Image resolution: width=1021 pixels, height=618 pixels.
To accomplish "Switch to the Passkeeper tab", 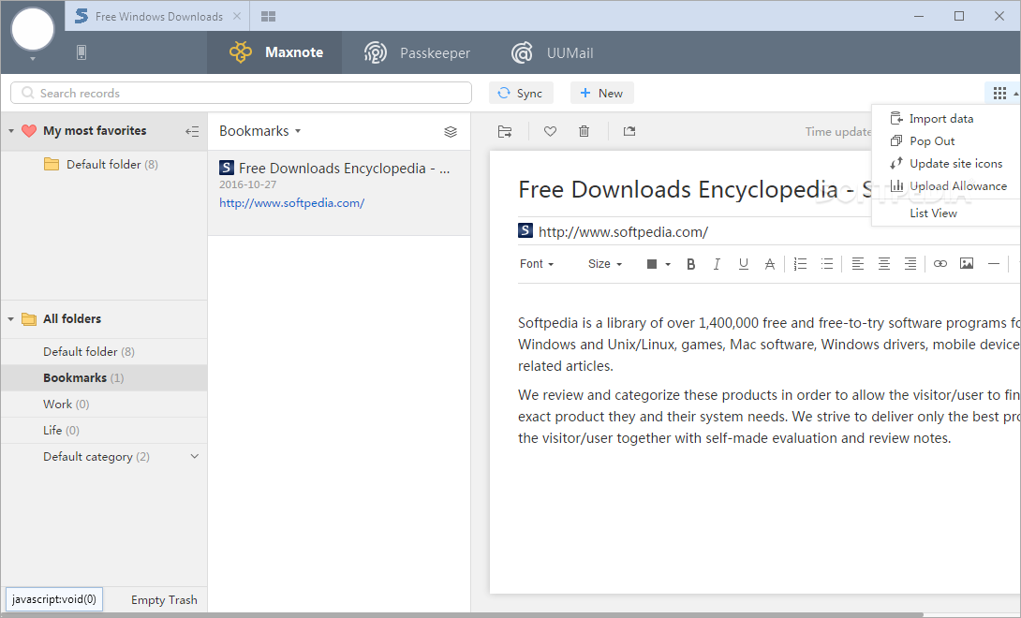I will (417, 52).
